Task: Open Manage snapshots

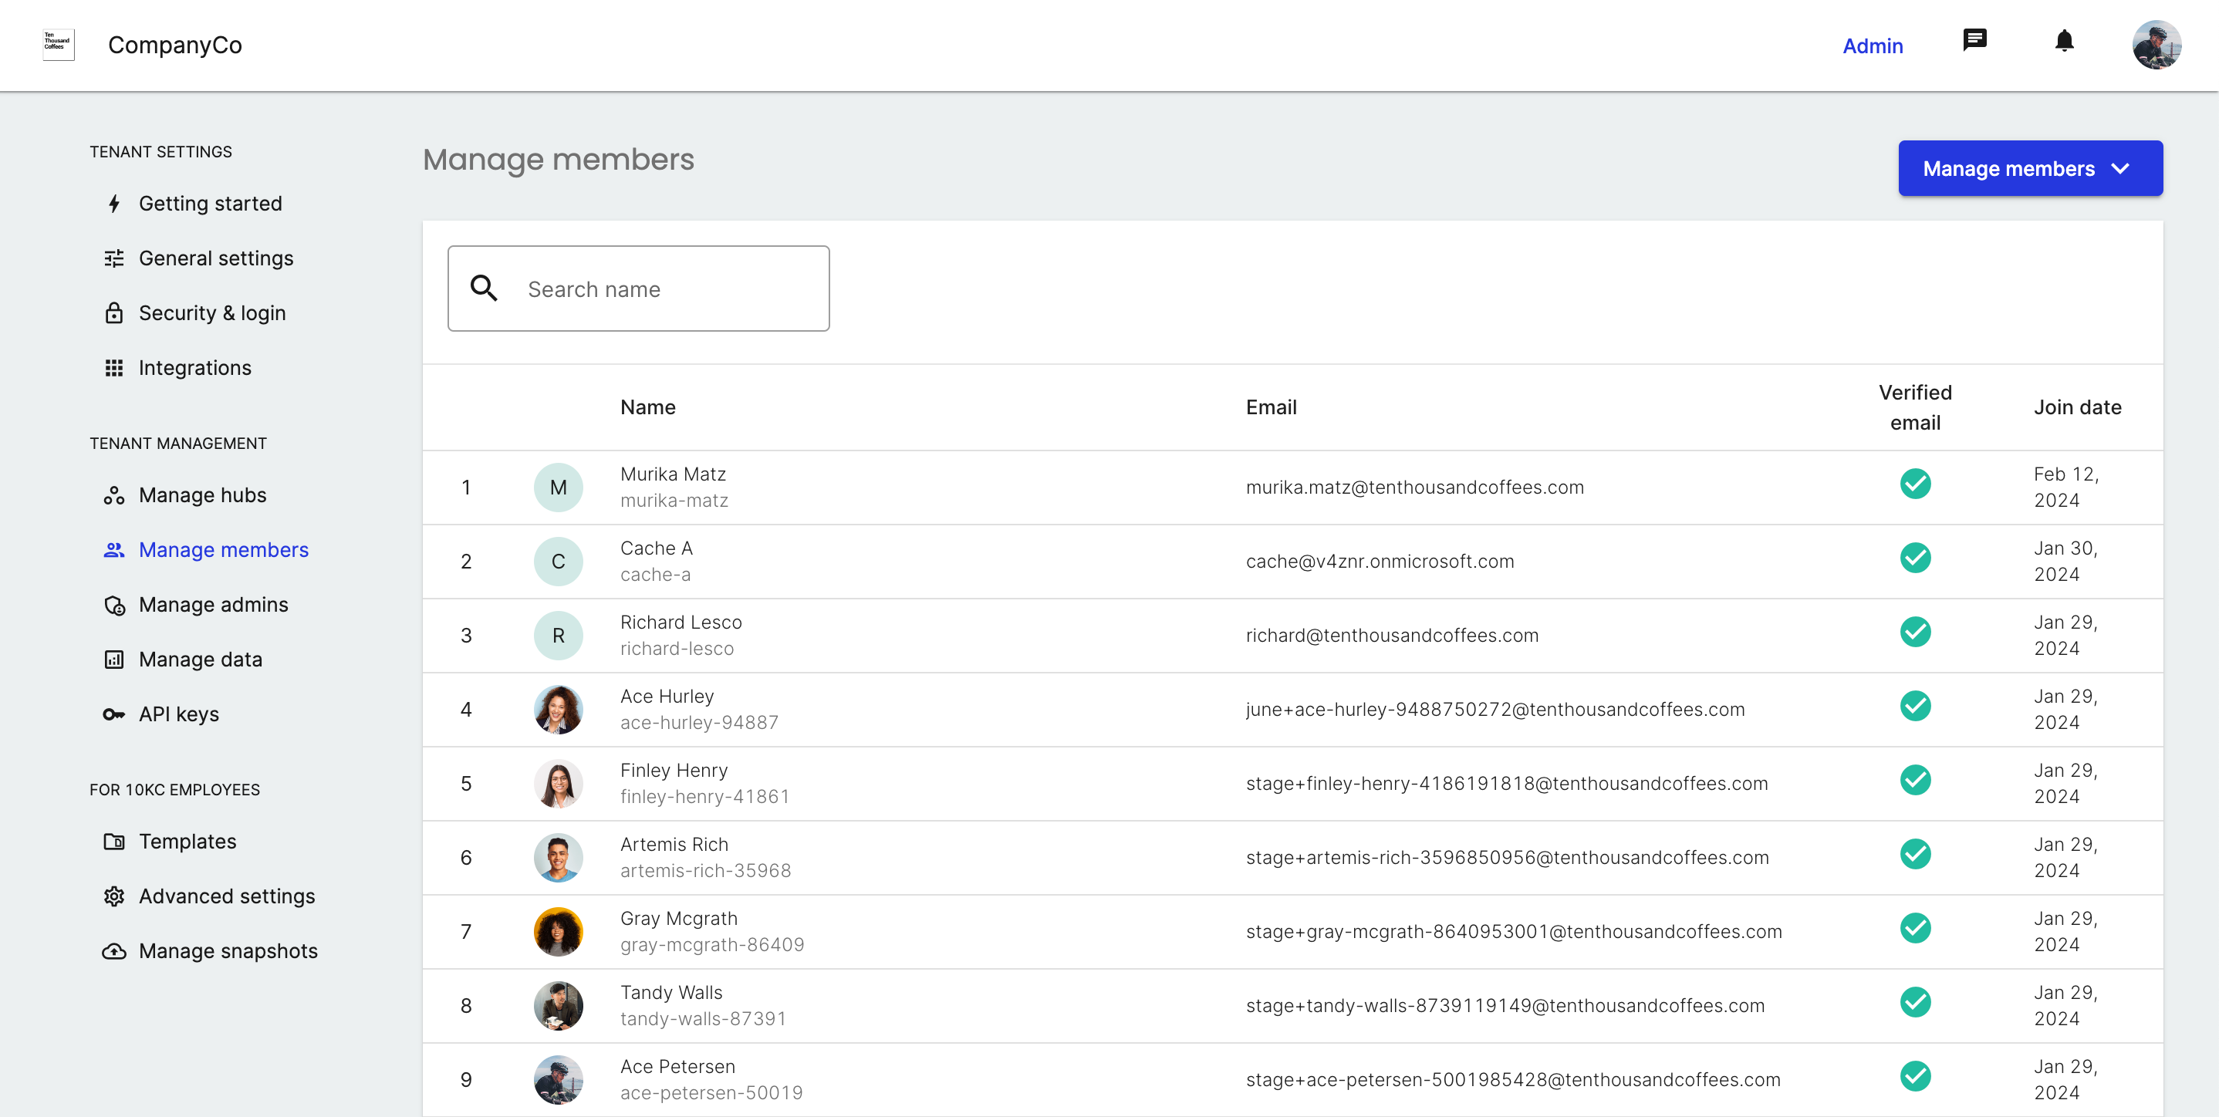Action: [x=228, y=951]
